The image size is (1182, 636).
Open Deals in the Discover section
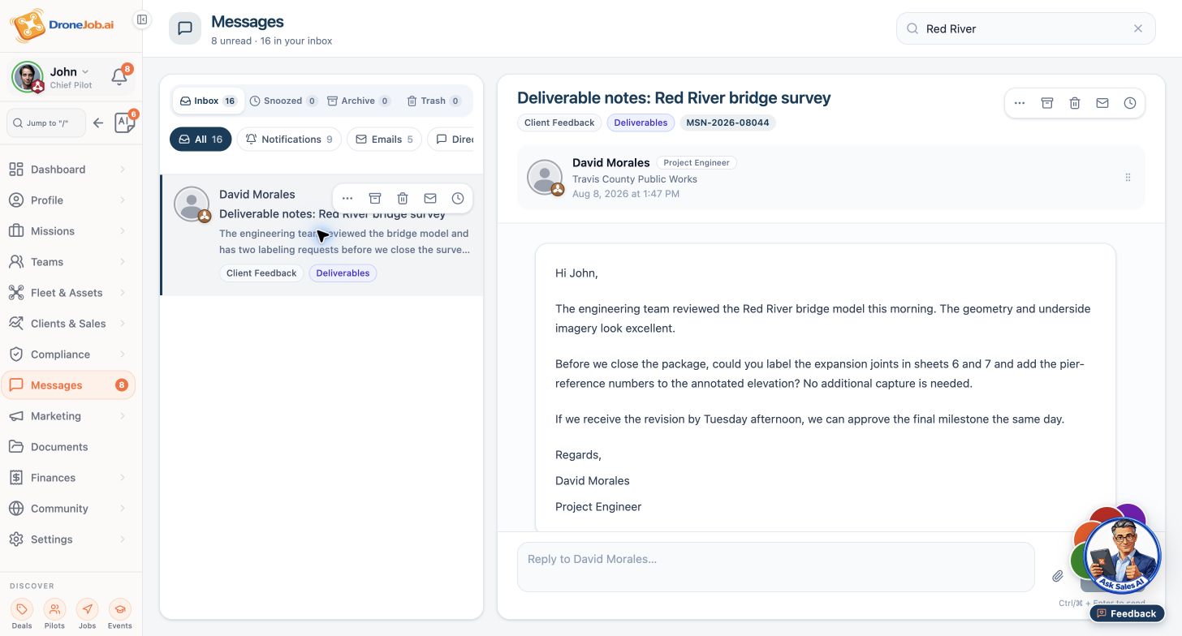pyautogui.click(x=22, y=614)
